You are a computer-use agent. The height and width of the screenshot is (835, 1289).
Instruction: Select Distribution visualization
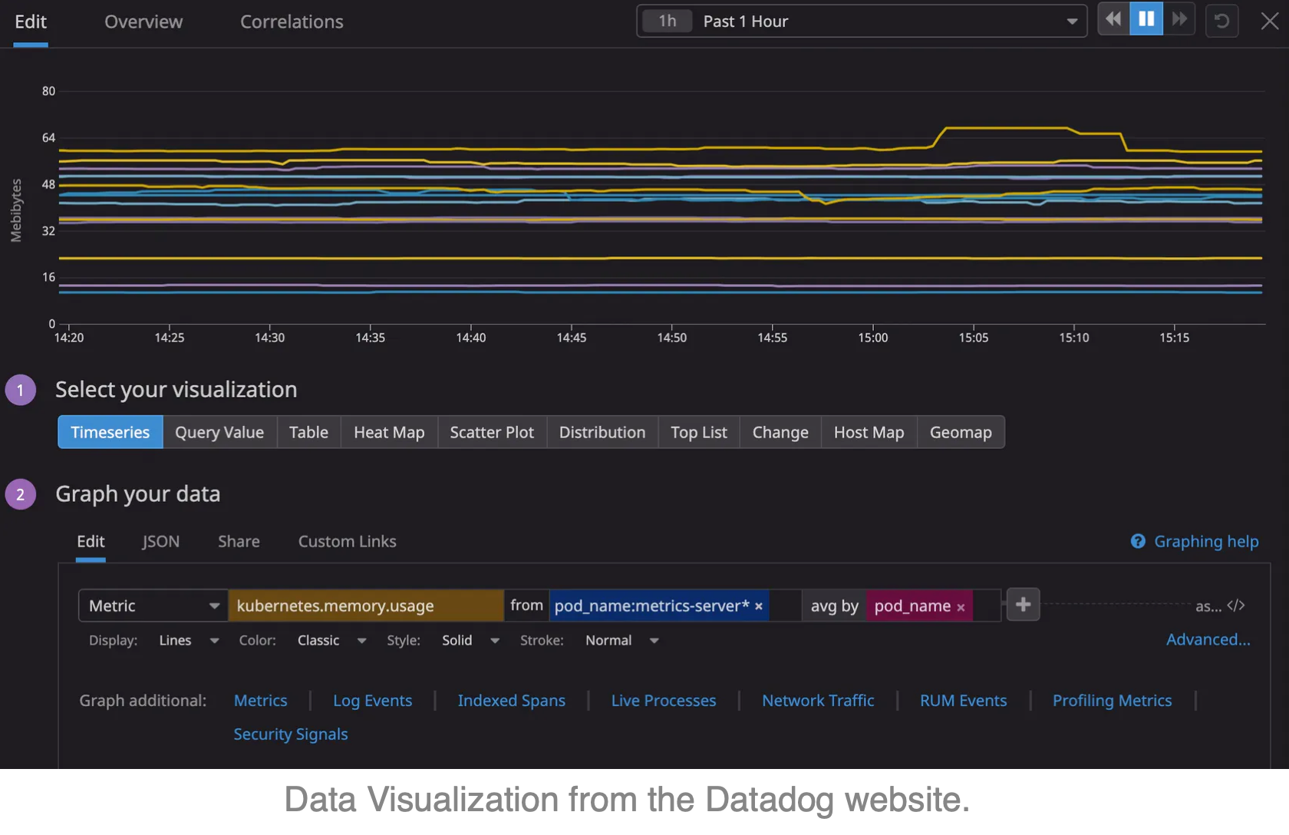pos(602,432)
